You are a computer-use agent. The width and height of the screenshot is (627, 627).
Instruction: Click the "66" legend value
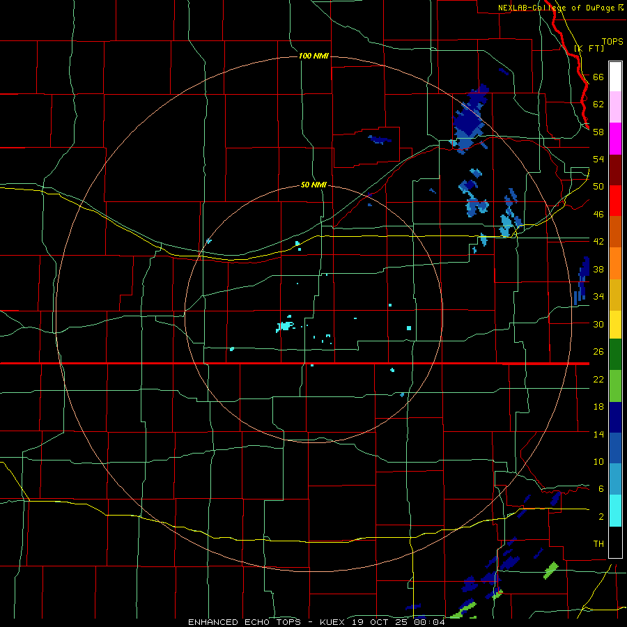click(598, 77)
